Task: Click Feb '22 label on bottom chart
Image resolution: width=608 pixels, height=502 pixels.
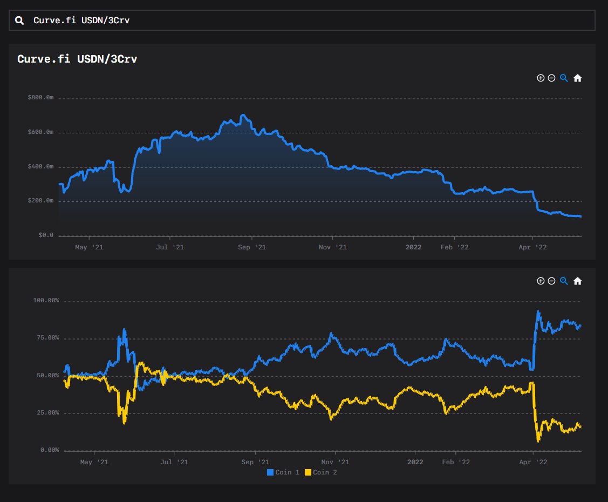Action: (456, 462)
